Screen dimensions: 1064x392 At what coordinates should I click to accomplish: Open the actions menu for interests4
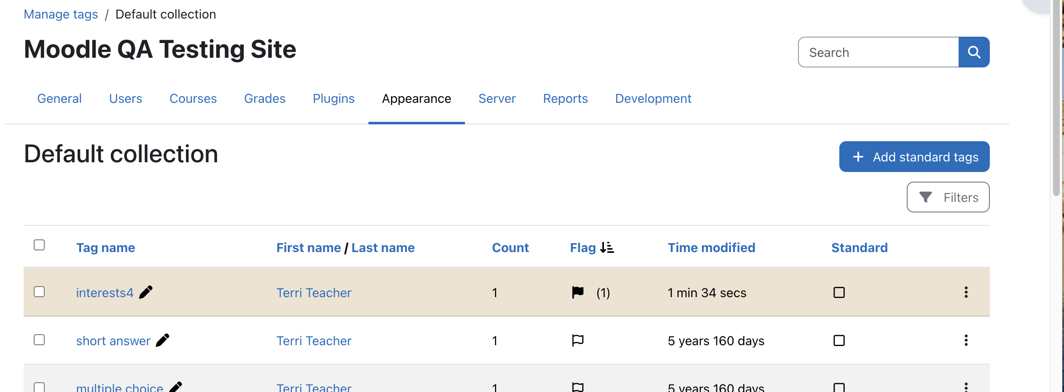(x=966, y=293)
